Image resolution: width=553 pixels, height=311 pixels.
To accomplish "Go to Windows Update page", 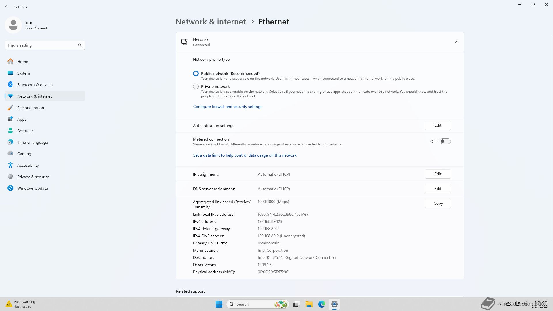I will tap(32, 188).
